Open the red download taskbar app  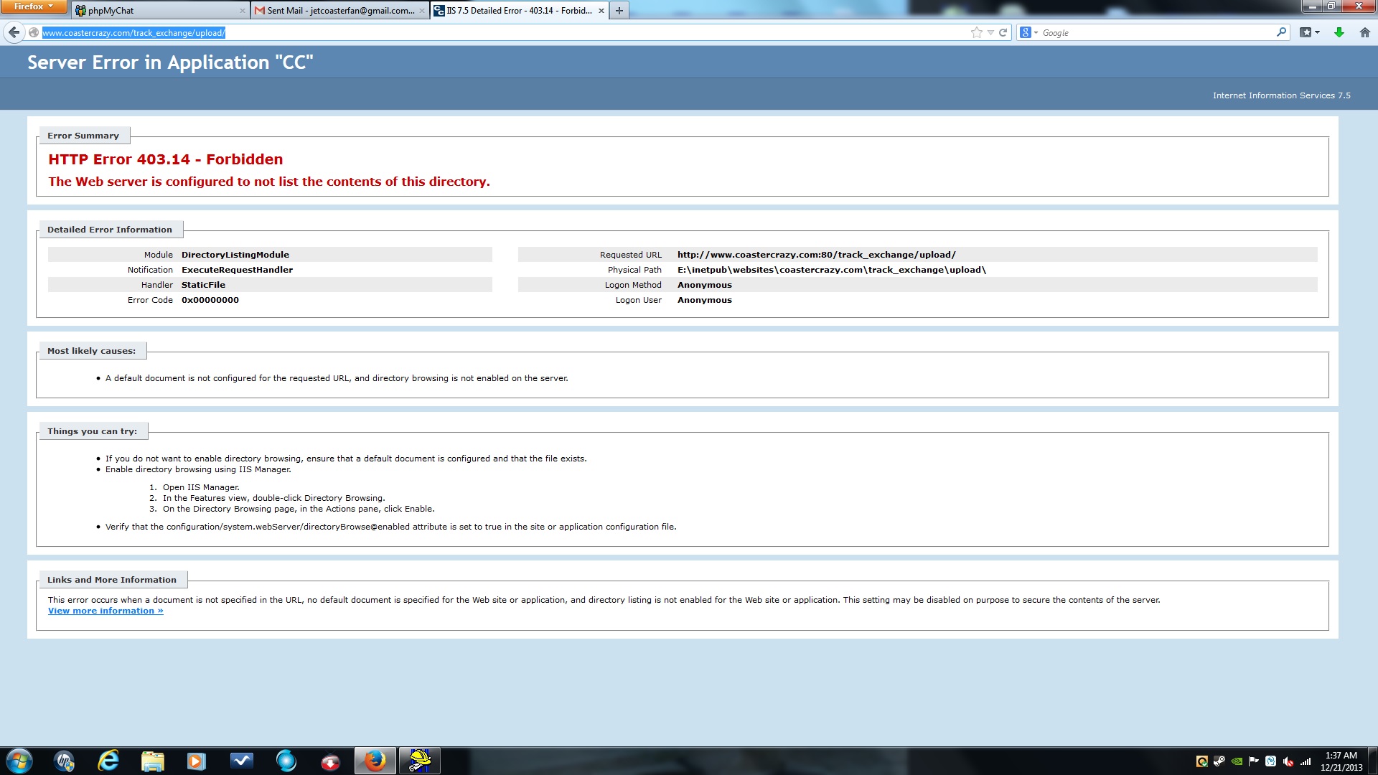coord(330,761)
